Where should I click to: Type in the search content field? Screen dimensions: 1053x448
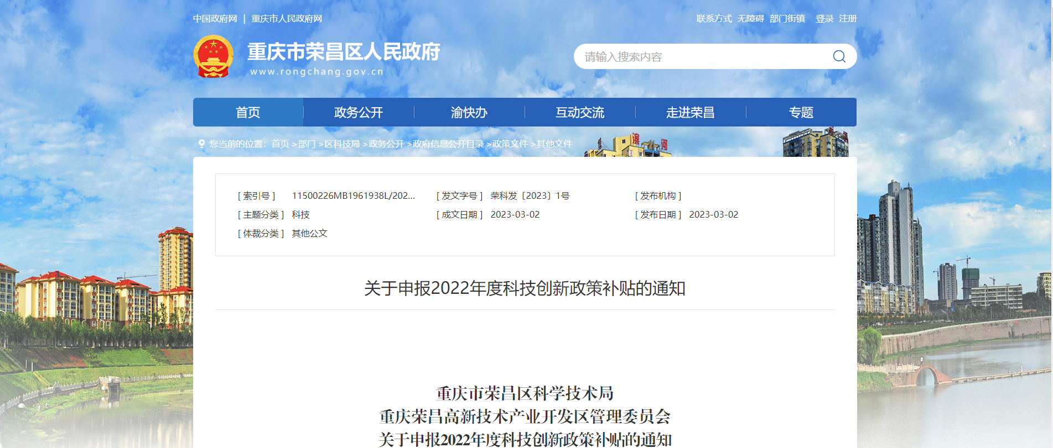click(703, 57)
